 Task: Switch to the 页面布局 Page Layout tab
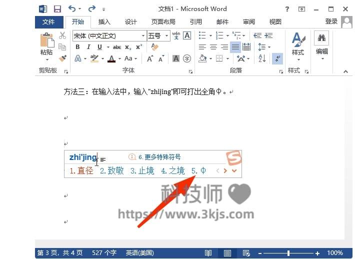tap(163, 22)
